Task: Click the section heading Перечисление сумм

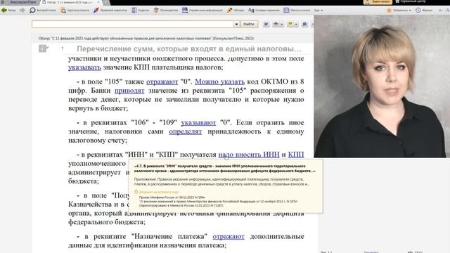Action: pos(189,48)
